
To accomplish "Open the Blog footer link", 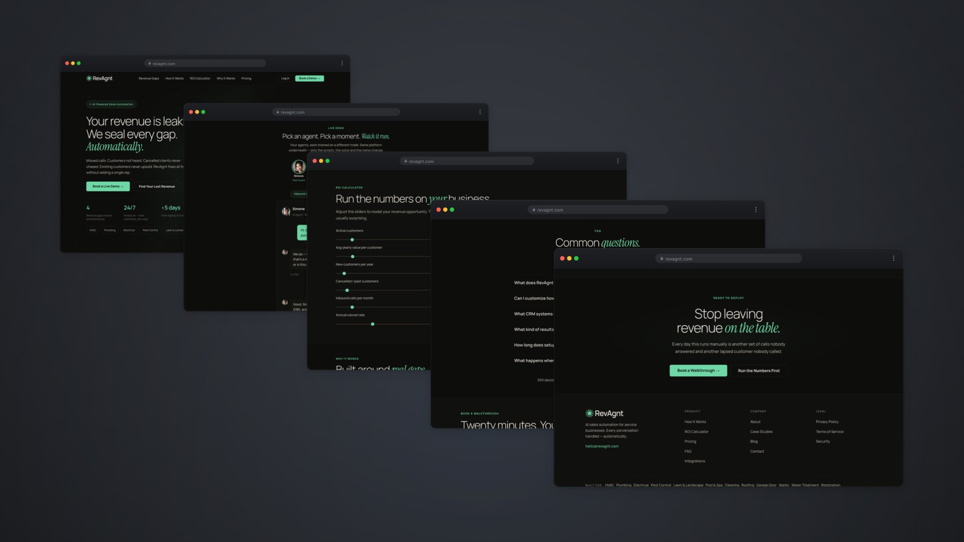I will click(754, 441).
